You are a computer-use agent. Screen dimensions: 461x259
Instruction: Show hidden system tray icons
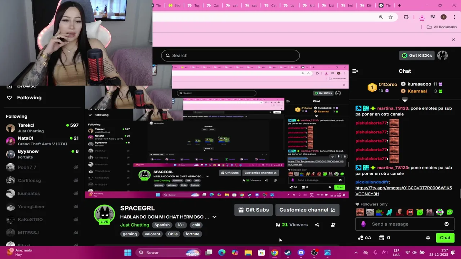point(356,253)
